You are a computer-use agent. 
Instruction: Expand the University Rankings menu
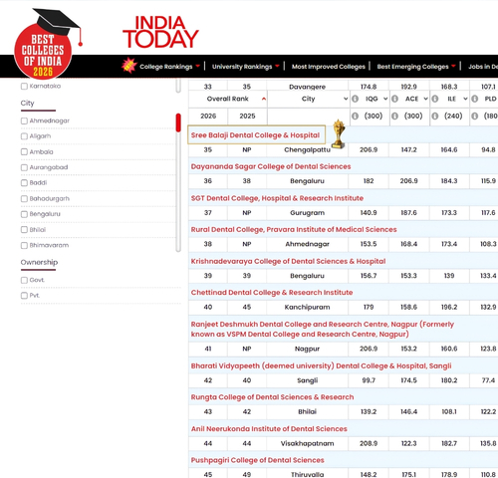(246, 67)
